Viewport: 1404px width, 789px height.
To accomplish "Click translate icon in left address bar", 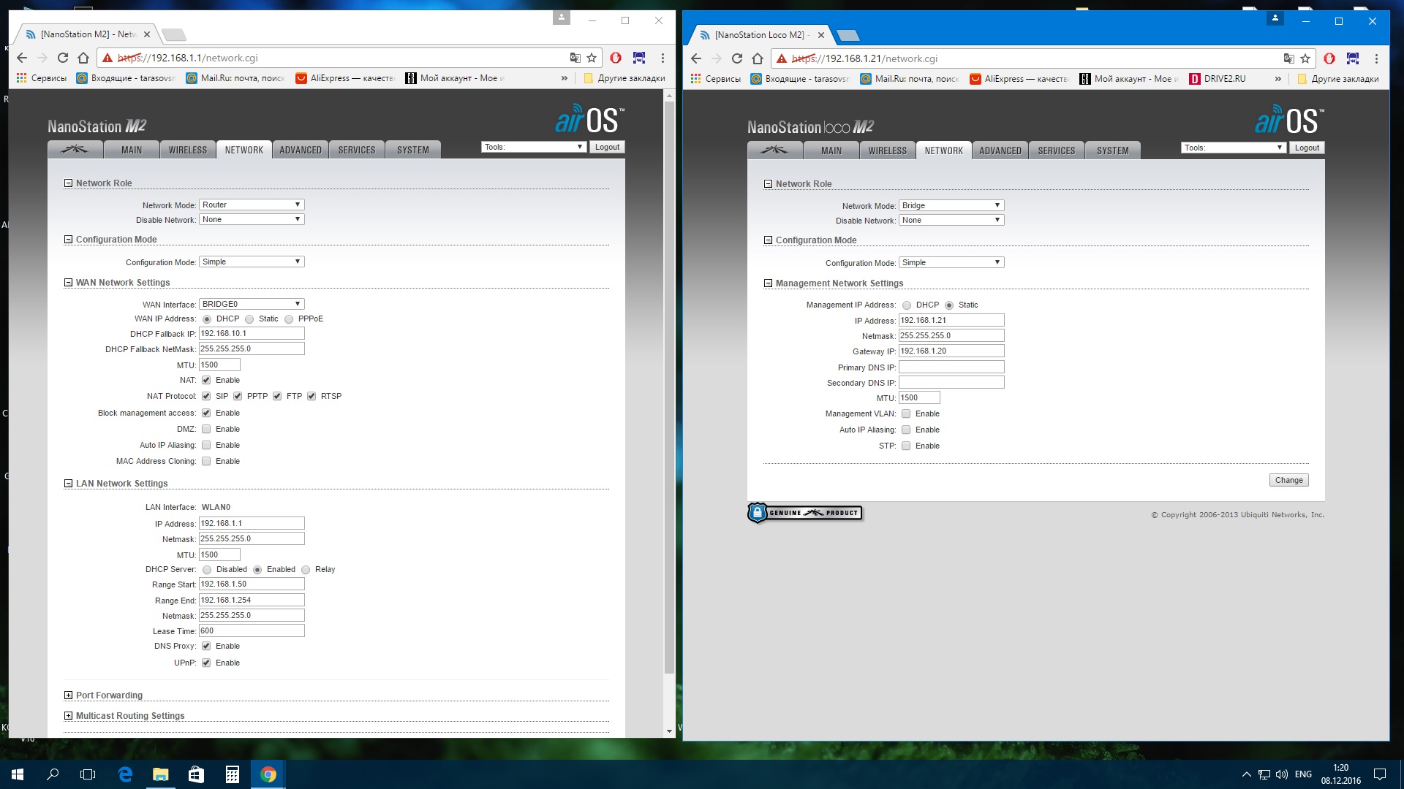I will click(575, 58).
